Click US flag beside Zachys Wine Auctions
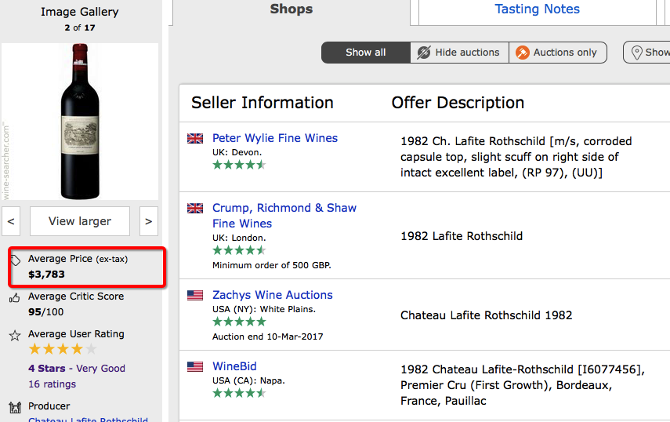Viewport: 670px width, 422px height. coord(195,296)
